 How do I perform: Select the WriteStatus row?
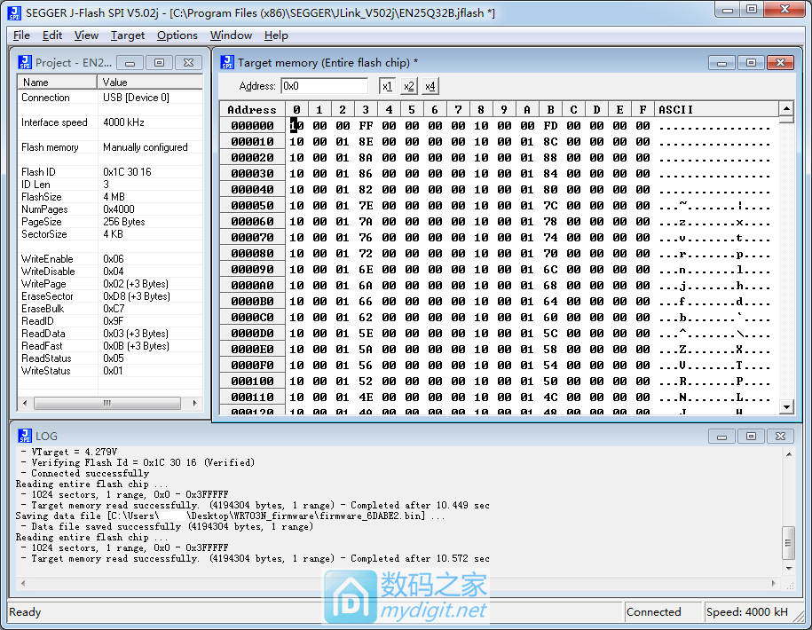coord(110,371)
